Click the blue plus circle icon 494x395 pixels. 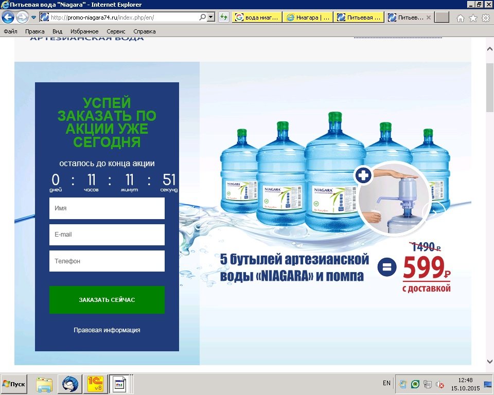pos(363,175)
